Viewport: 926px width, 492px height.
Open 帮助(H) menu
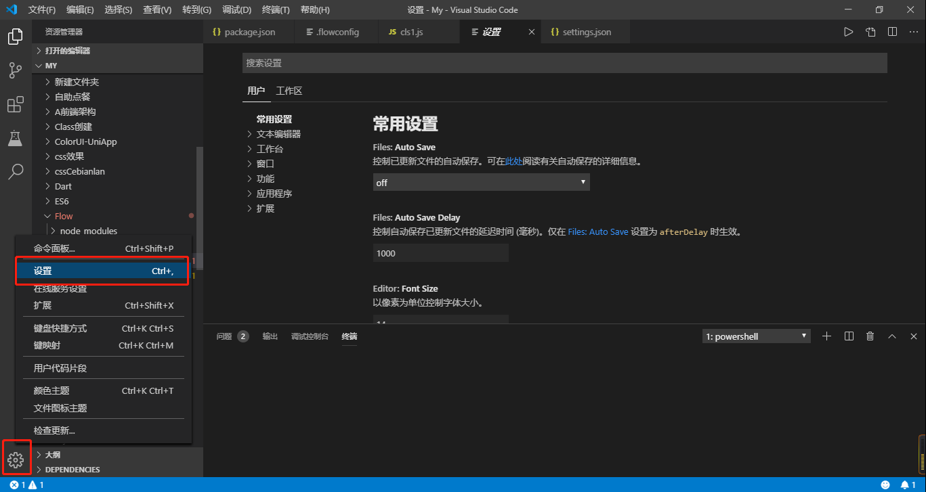tap(315, 10)
